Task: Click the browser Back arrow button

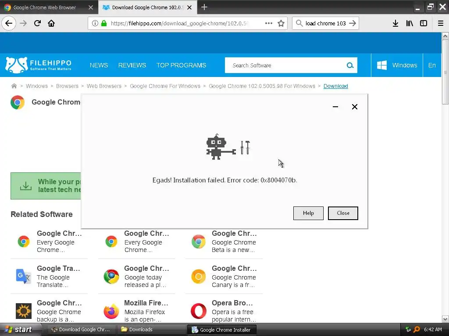Action: point(9,23)
